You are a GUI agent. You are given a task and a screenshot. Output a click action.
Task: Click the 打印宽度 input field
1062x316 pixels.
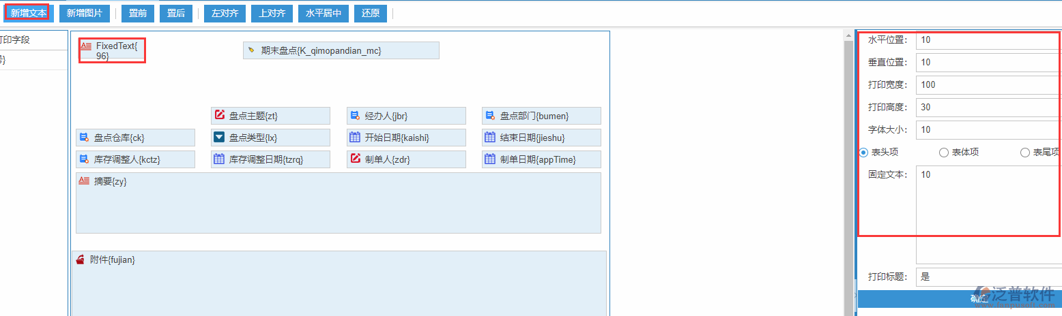click(x=988, y=85)
